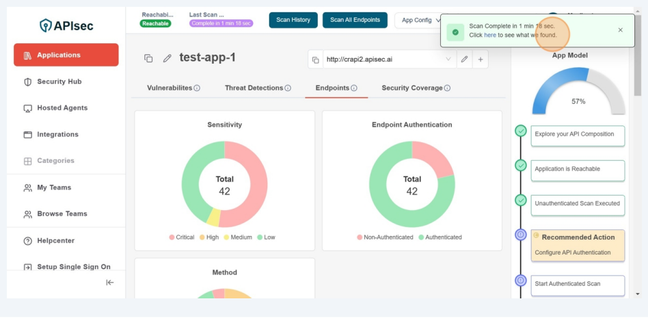Screen dimensions: 648x323
Task: Open the http://crapi2.apisec.ai URL dropdown
Action: [x=390, y=59]
